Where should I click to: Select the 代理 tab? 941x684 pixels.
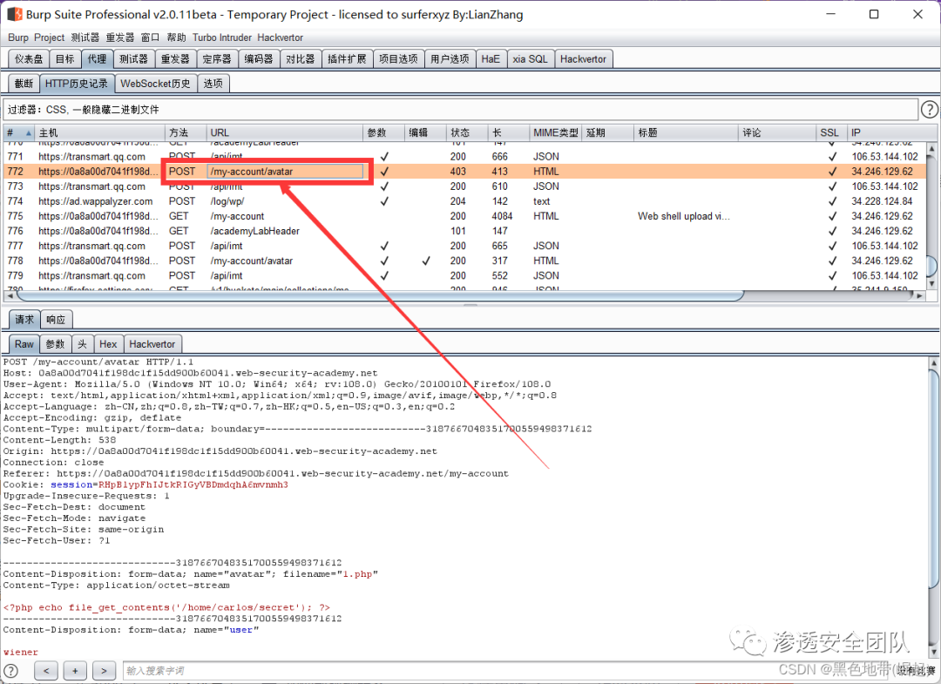tap(97, 58)
